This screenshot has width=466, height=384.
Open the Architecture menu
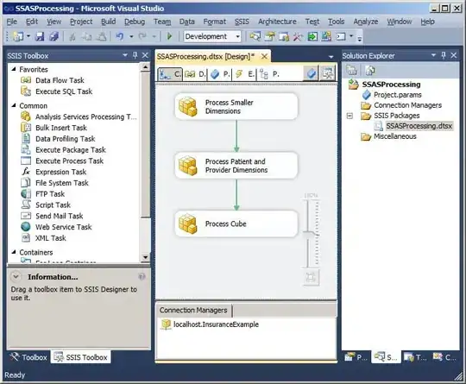(x=277, y=22)
